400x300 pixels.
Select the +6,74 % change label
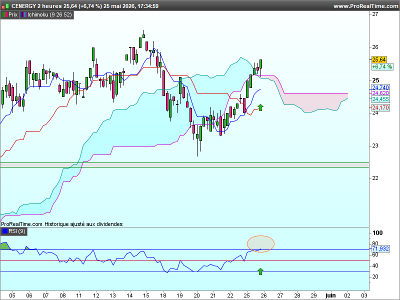[382, 67]
